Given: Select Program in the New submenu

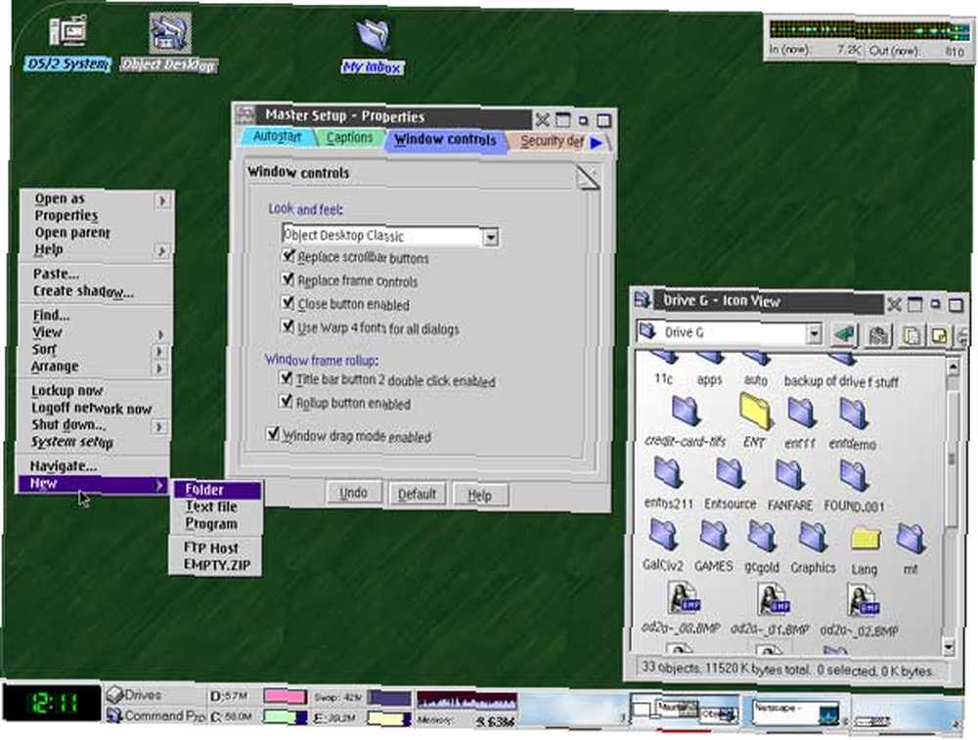Looking at the screenshot, I should [x=211, y=524].
